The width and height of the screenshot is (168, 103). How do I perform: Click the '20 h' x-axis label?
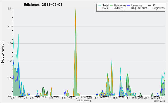[140, 97]
